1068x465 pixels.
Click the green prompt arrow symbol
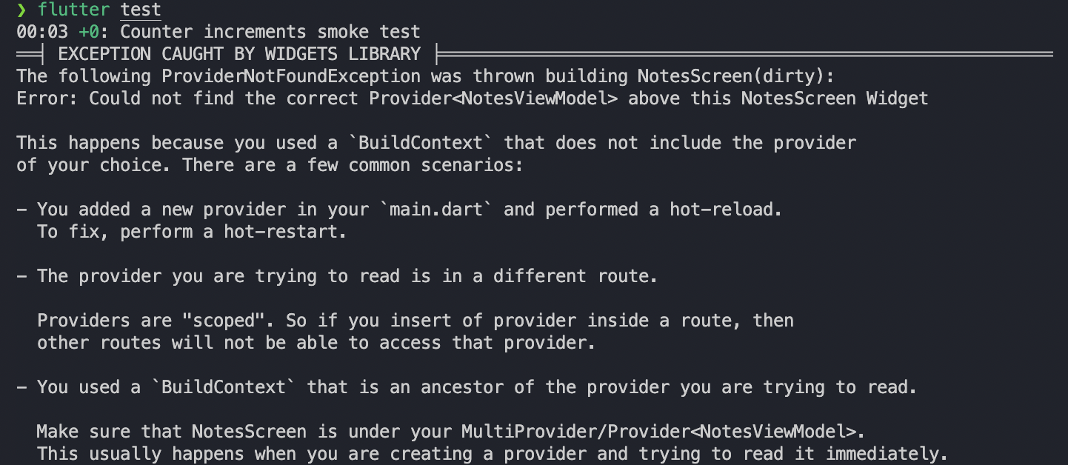[21, 10]
